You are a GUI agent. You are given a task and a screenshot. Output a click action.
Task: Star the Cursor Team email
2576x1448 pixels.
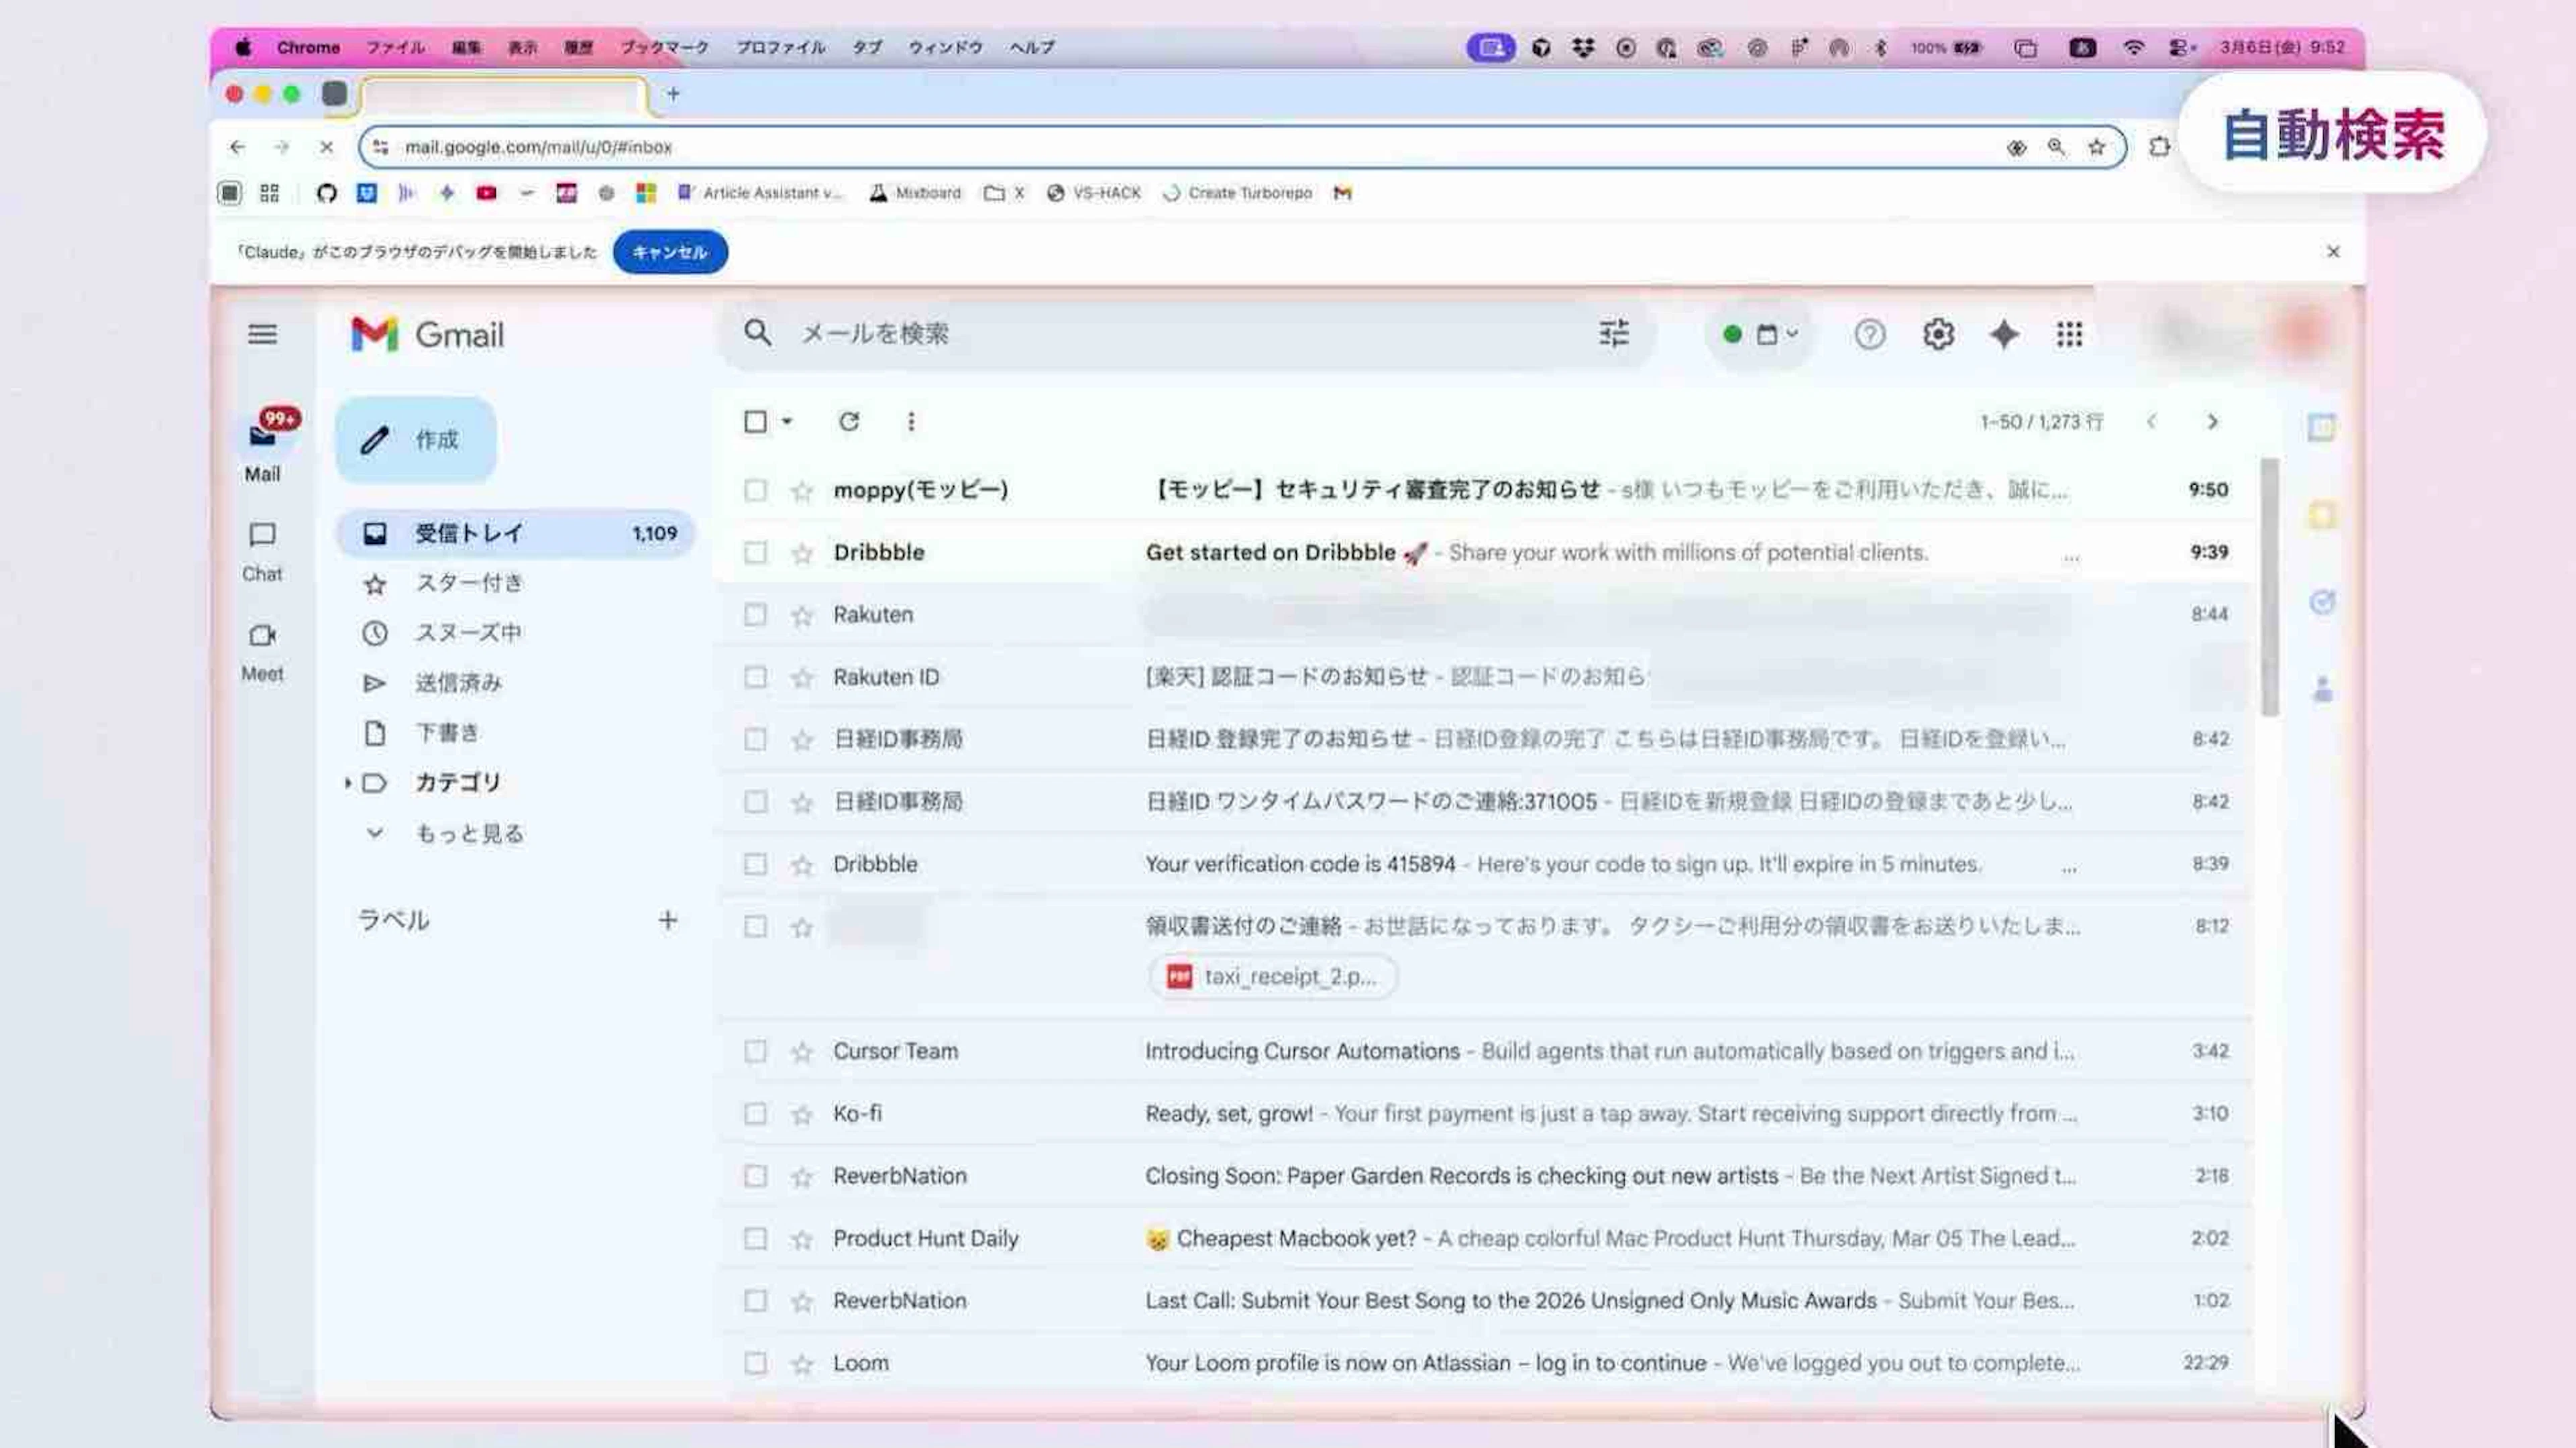click(x=802, y=1052)
